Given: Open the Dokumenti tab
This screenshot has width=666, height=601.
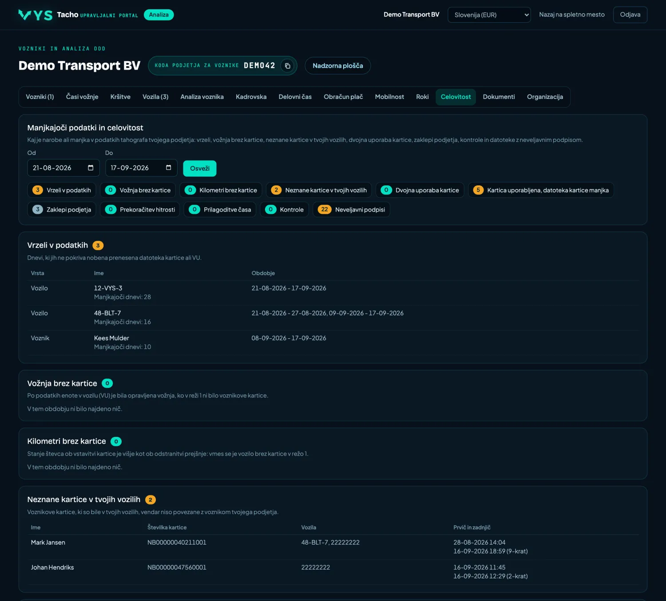Looking at the screenshot, I should pos(499,97).
